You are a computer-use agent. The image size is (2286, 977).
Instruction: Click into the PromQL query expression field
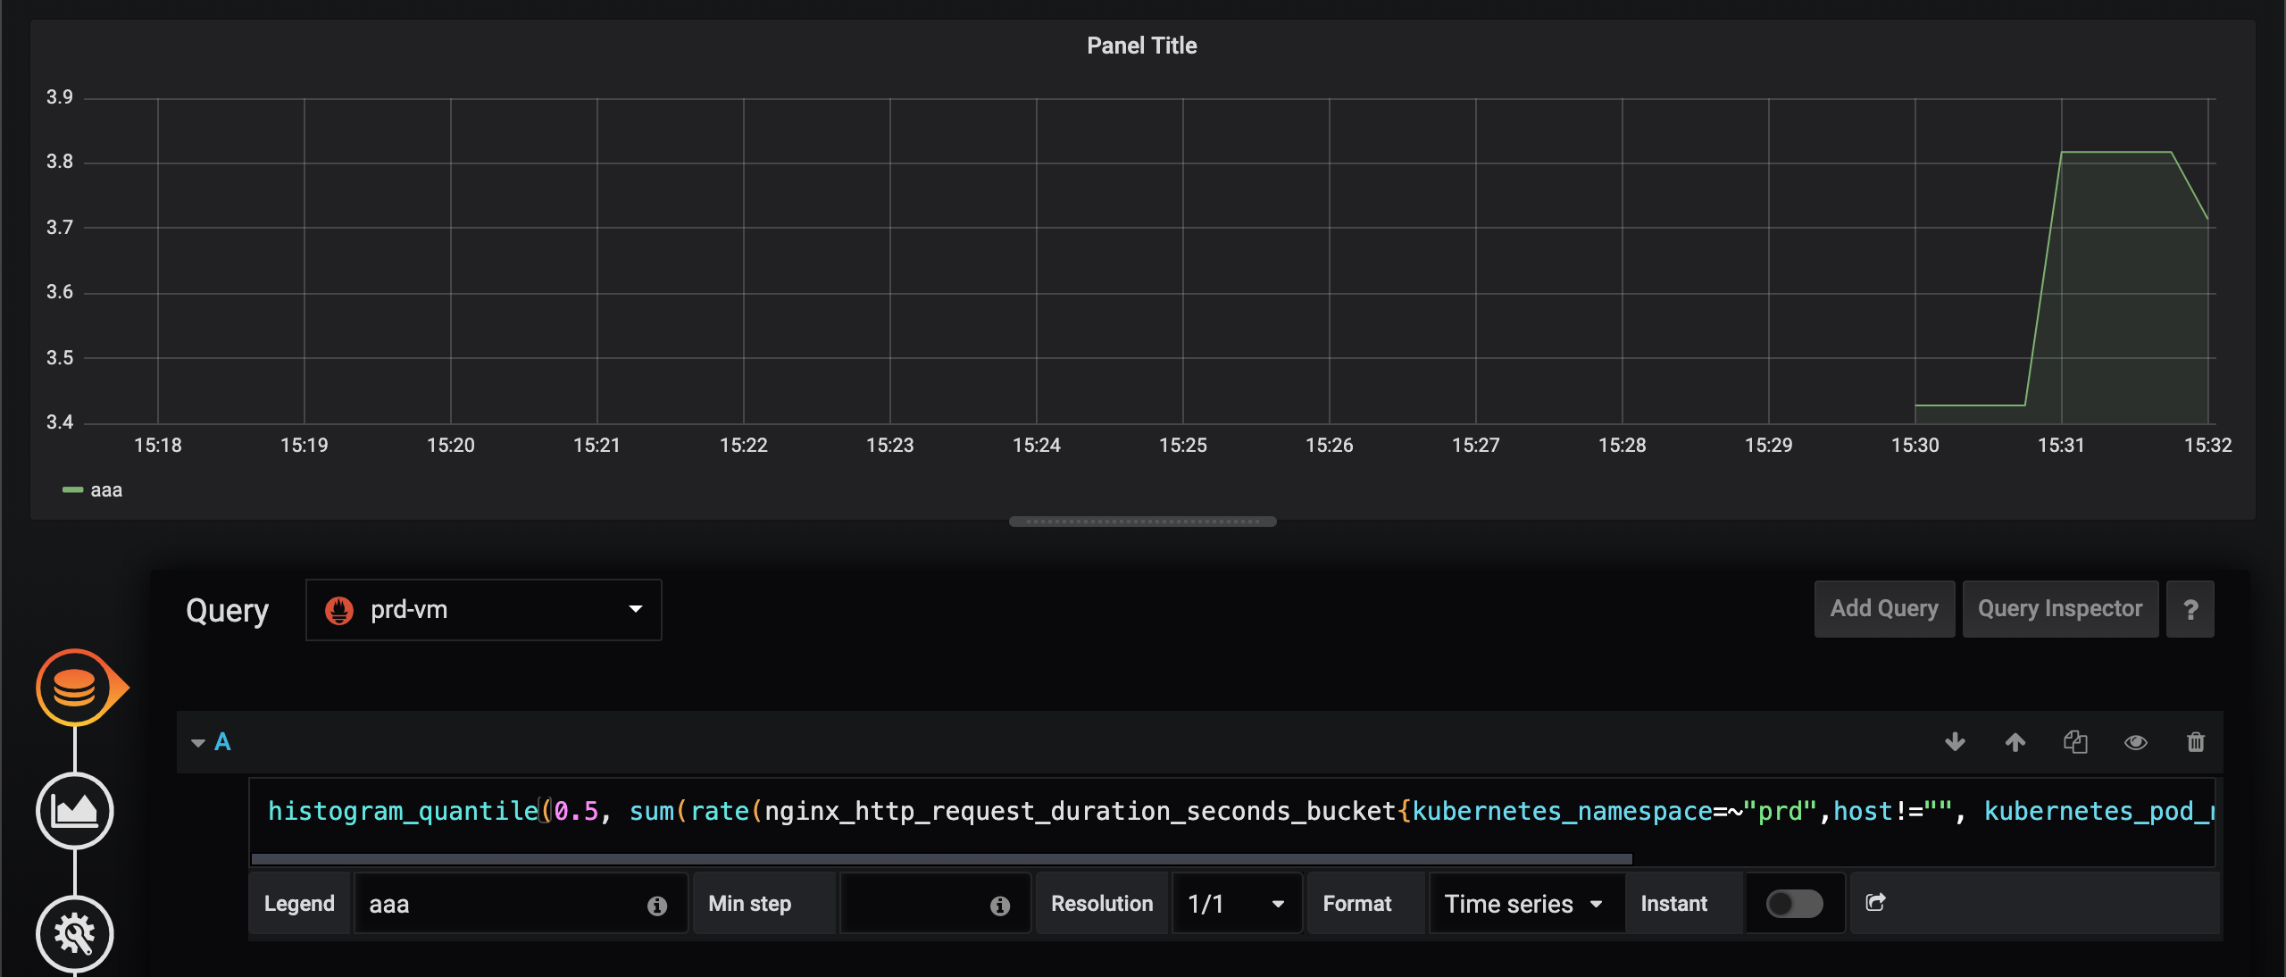[1231, 812]
